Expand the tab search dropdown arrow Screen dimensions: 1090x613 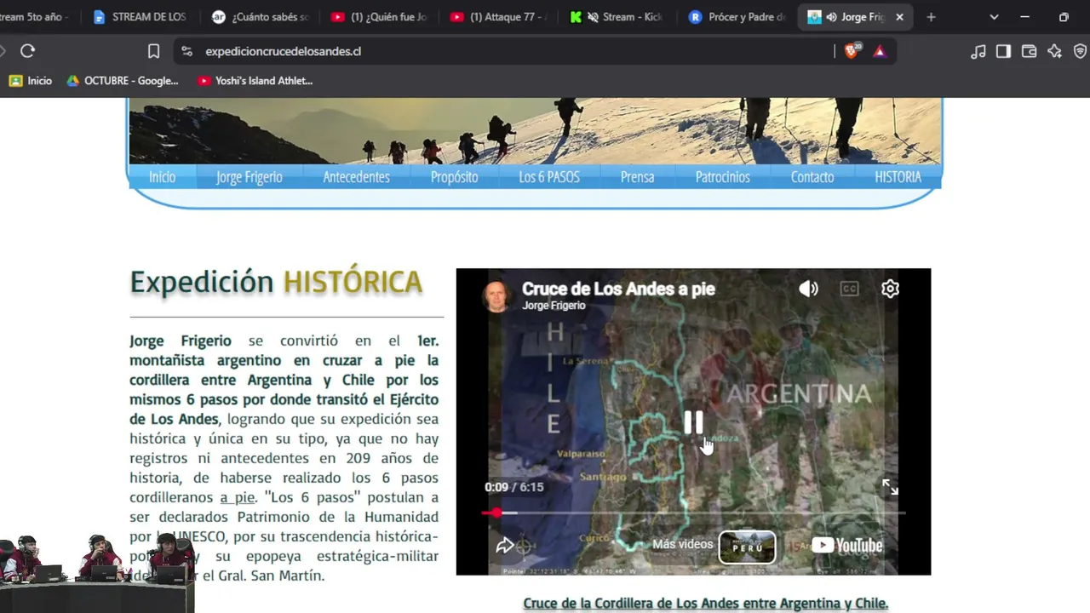(994, 17)
